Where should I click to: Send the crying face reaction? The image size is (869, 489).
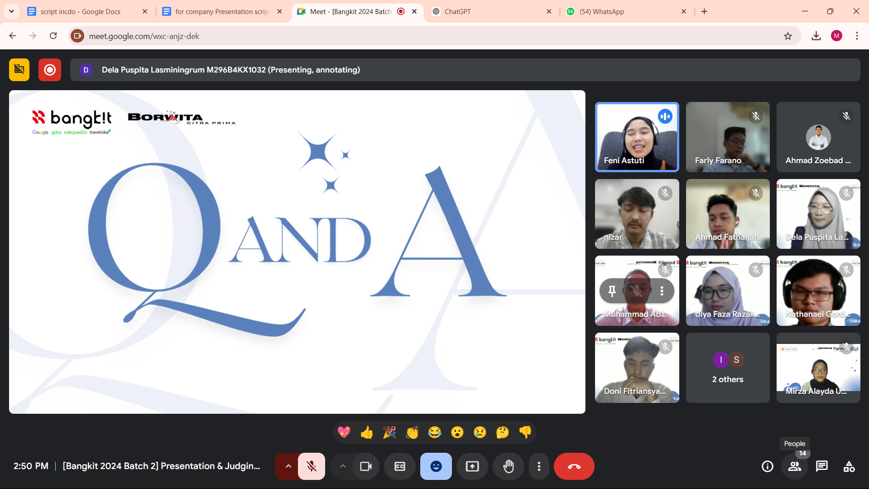[480, 432]
